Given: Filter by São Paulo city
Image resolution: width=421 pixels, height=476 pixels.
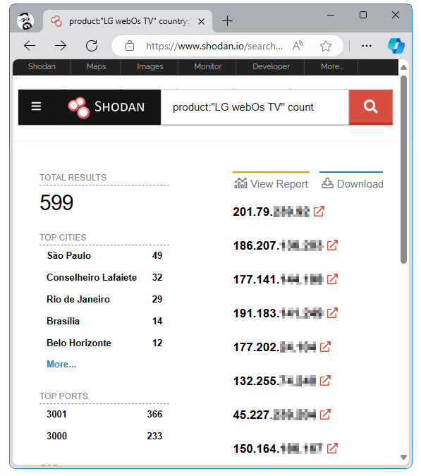Looking at the screenshot, I should tap(69, 255).
